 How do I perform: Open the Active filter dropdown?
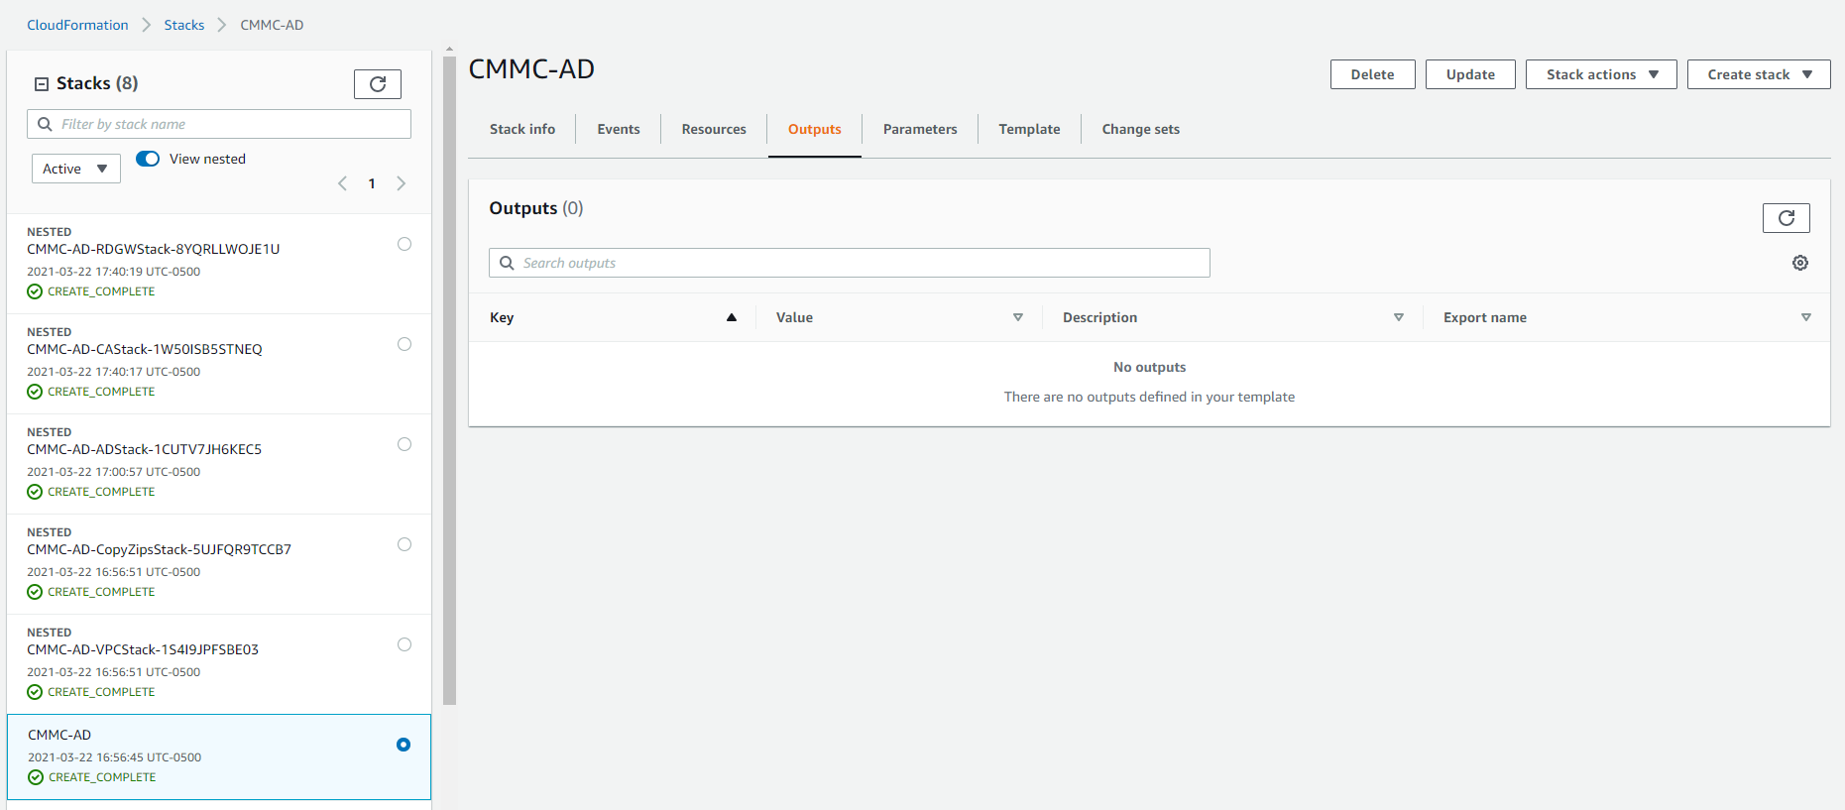[76, 169]
